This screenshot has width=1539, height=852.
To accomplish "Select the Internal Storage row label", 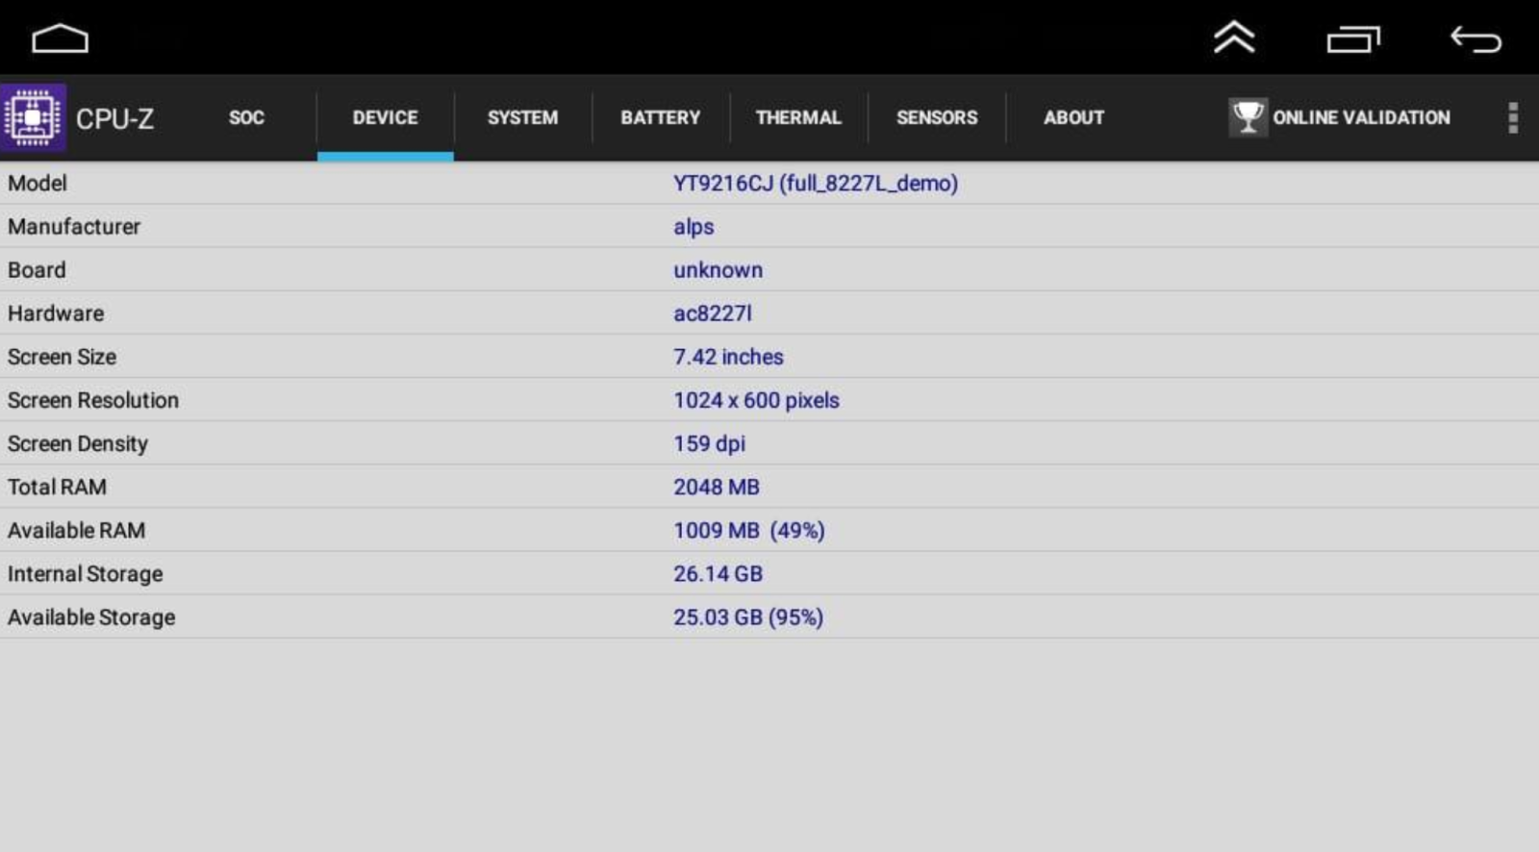I will tap(85, 574).
